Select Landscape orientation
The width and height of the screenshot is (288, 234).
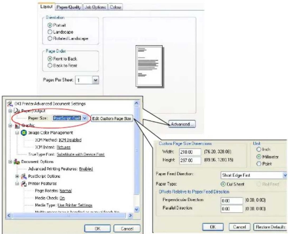coord(50,32)
